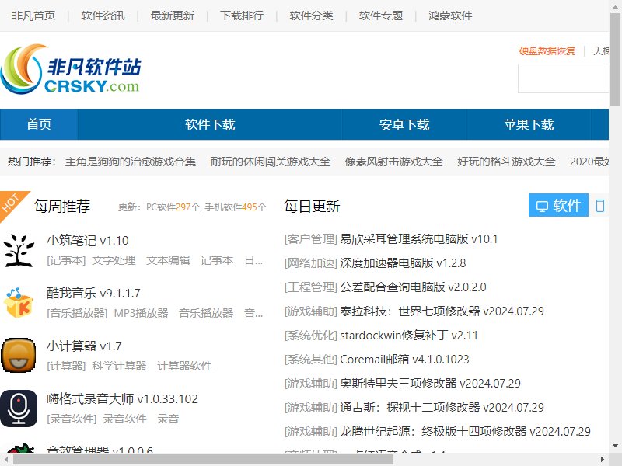Screen dimensions: 622x466
Task: Open 奥斯特里夫三项修改器 entry
Action: (431, 383)
